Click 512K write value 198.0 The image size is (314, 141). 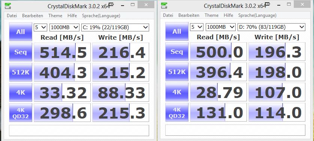click(277, 72)
